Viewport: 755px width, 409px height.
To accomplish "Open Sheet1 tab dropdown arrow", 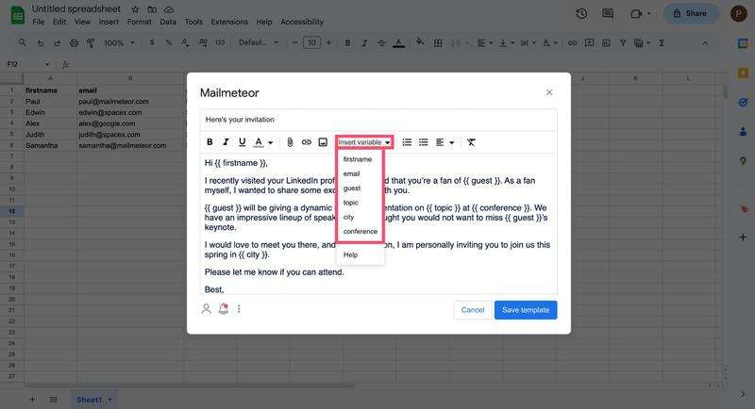I will (x=109, y=400).
